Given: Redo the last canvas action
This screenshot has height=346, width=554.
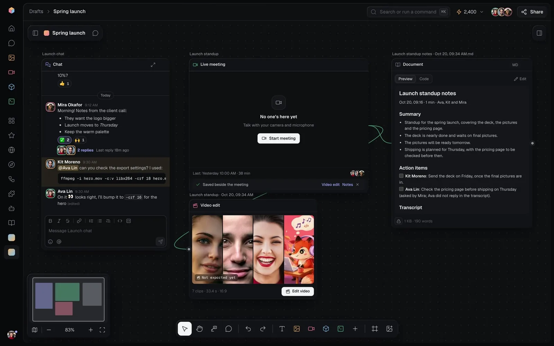Looking at the screenshot, I should (x=263, y=329).
